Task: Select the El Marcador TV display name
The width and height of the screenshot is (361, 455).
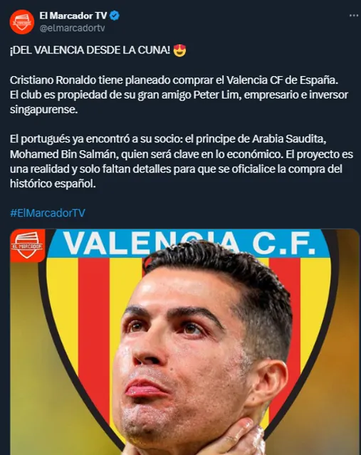Action: tap(73, 16)
